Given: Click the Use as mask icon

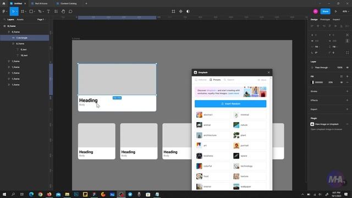Looking at the screenshot, I should click(x=188, y=12).
